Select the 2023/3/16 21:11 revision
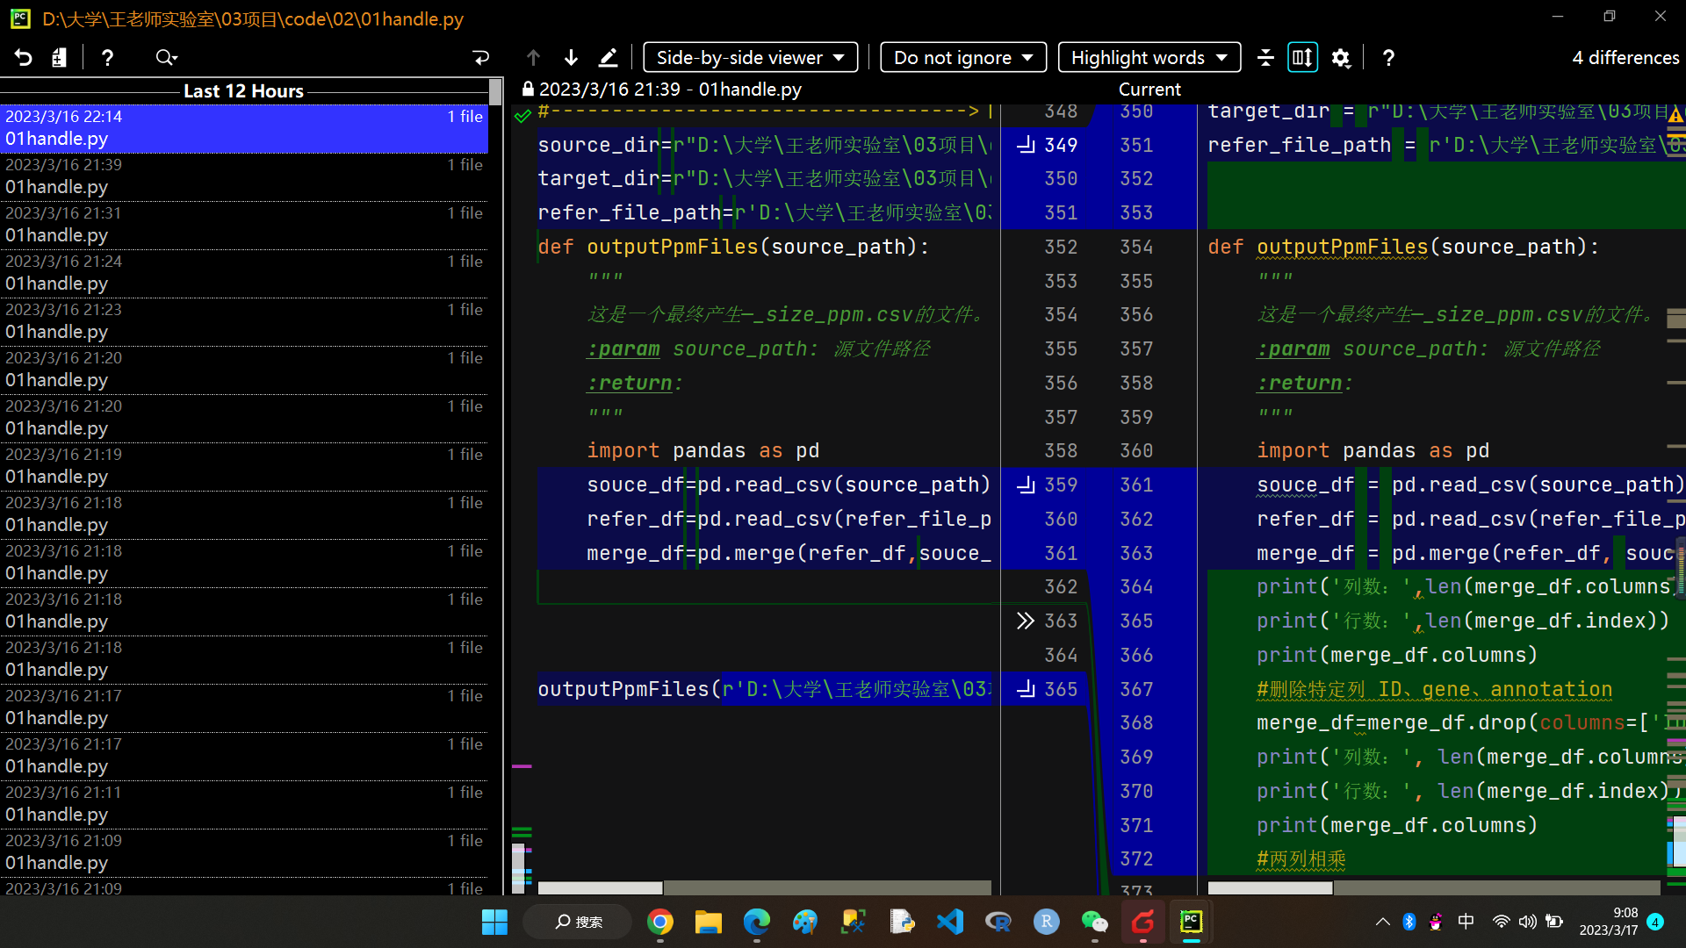 (244, 804)
